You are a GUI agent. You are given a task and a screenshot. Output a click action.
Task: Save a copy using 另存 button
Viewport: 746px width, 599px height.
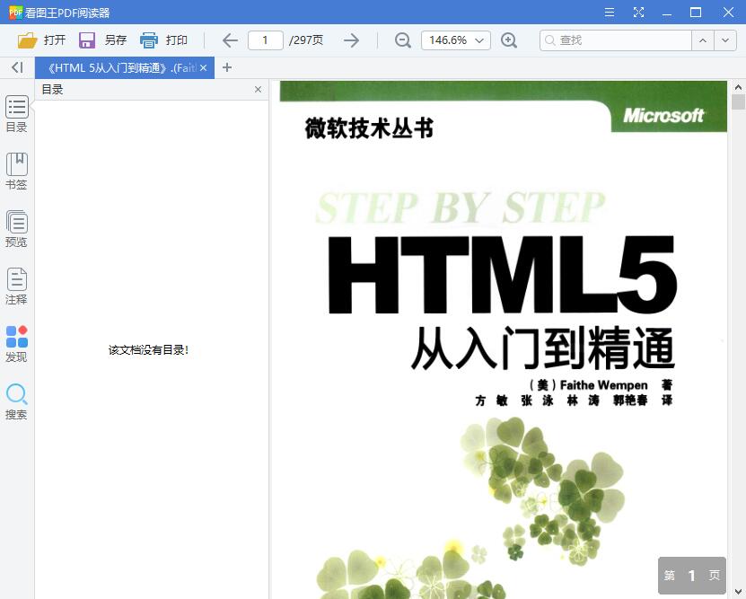click(102, 40)
